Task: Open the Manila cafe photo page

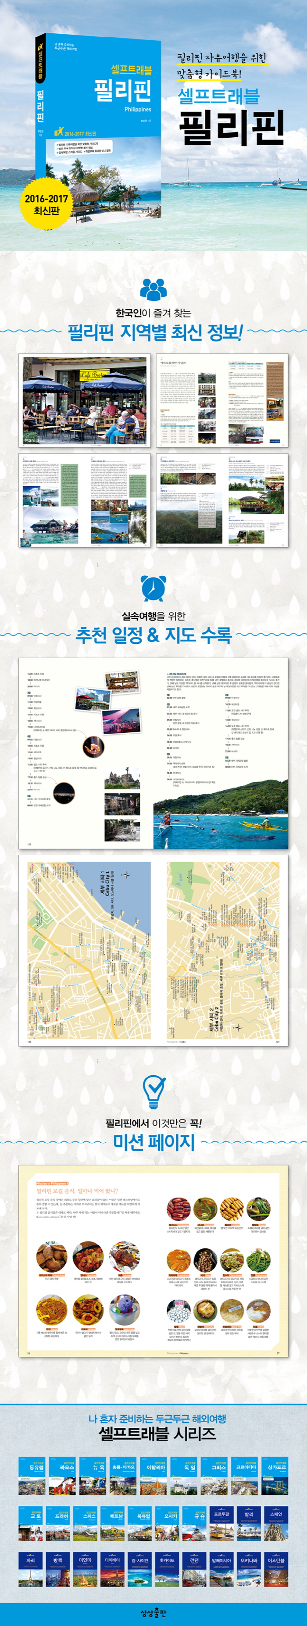Action: [85, 400]
